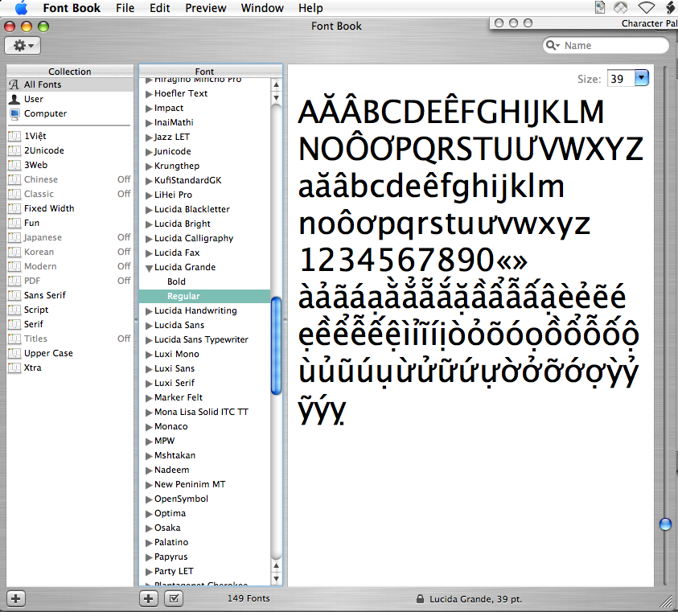Open the File menu
Screen dimensions: 678x612
[x=125, y=8]
